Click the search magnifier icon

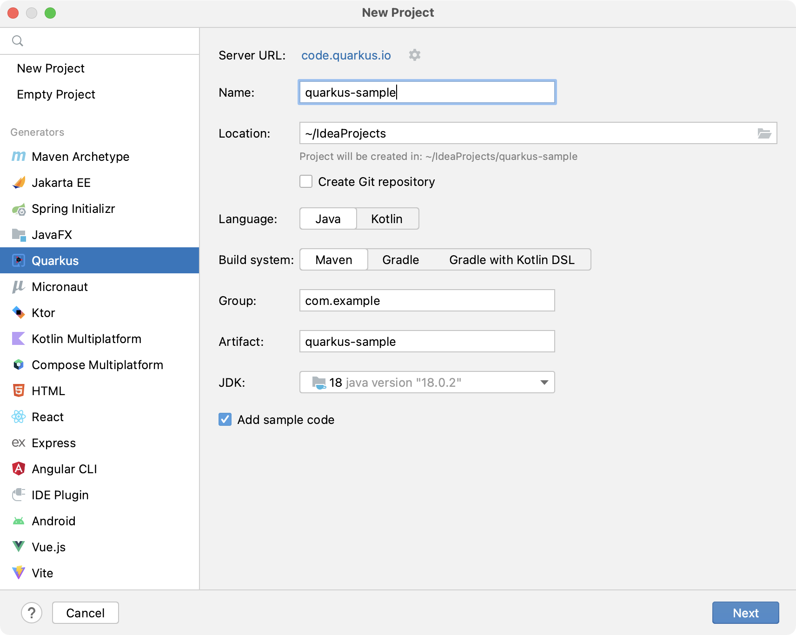click(x=18, y=41)
